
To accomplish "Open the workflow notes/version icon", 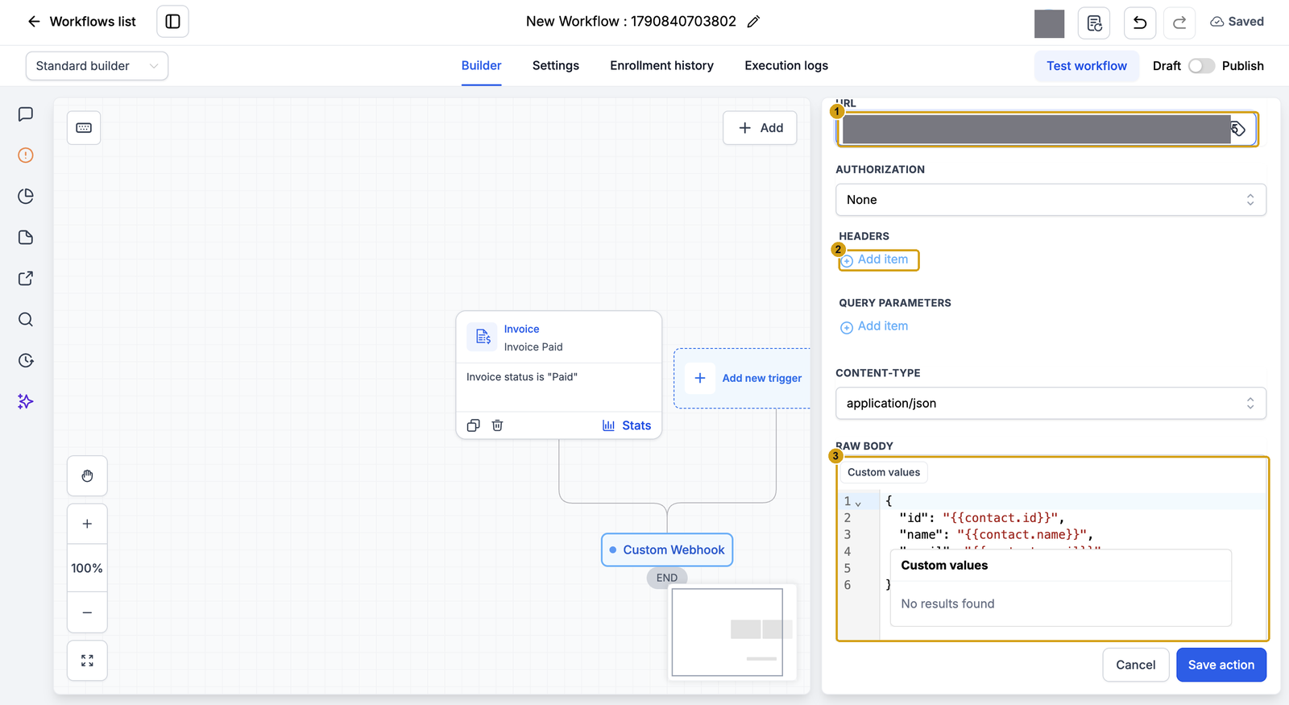I will (x=1094, y=23).
